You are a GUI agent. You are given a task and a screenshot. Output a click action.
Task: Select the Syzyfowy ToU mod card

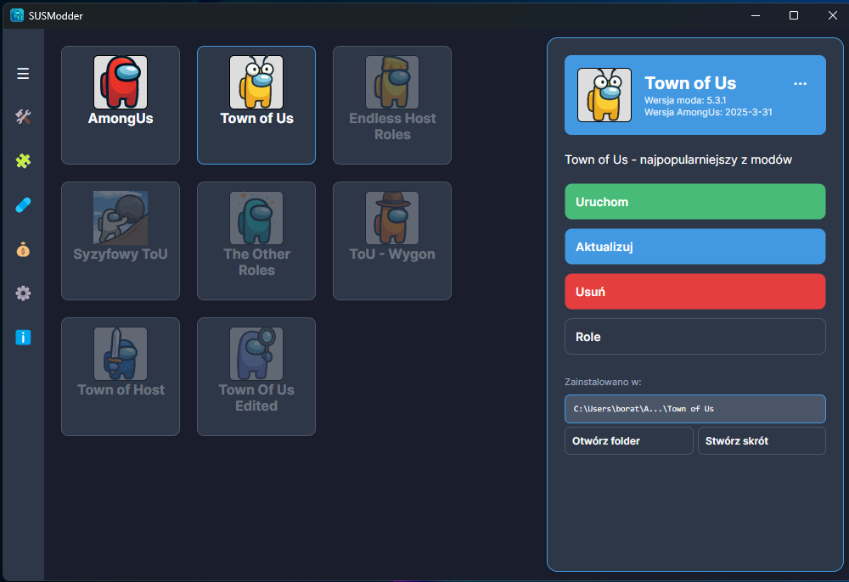pyautogui.click(x=121, y=241)
